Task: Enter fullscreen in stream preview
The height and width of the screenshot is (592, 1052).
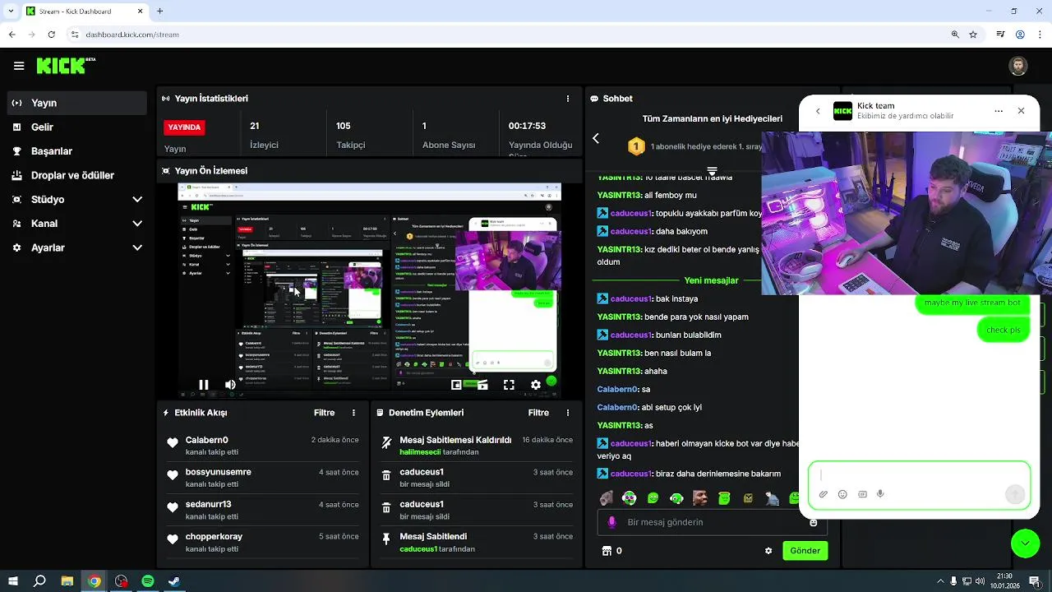Action: pos(509,385)
